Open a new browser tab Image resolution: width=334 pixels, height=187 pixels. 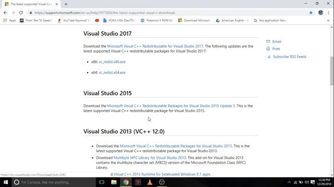pyautogui.click(x=66, y=4)
